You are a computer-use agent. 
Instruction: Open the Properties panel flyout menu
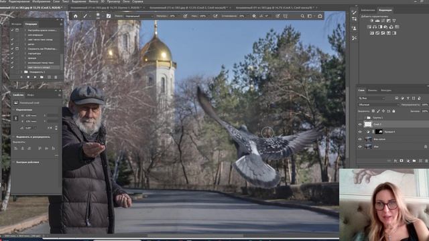click(59, 95)
